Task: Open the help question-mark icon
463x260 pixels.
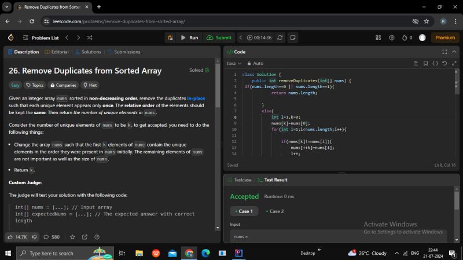Action: 97,237
